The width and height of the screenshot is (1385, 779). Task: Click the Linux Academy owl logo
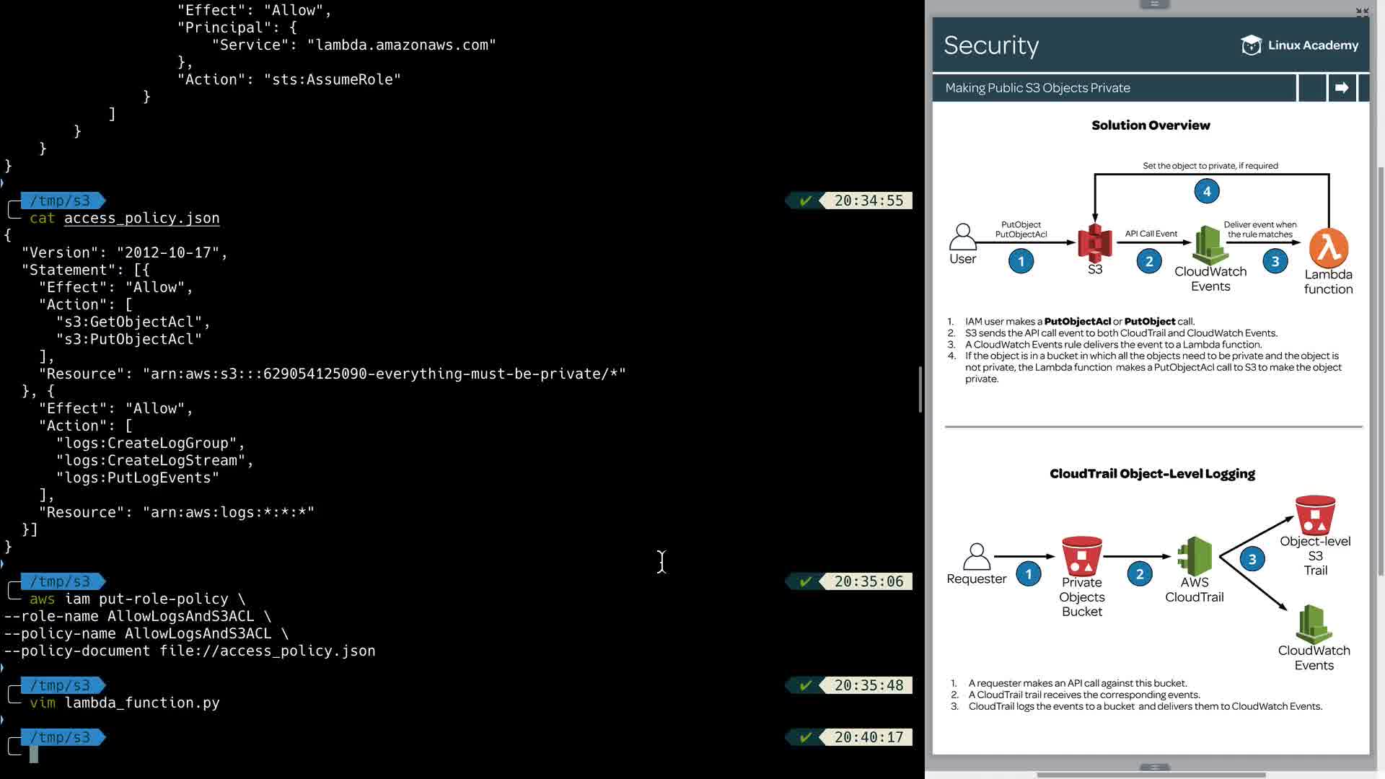(x=1251, y=45)
